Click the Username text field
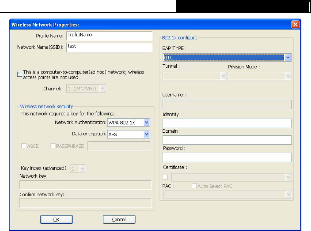This screenshot has width=311, height=231. point(227,104)
